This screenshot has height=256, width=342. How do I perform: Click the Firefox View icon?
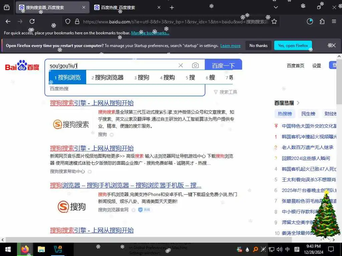tap(7, 8)
